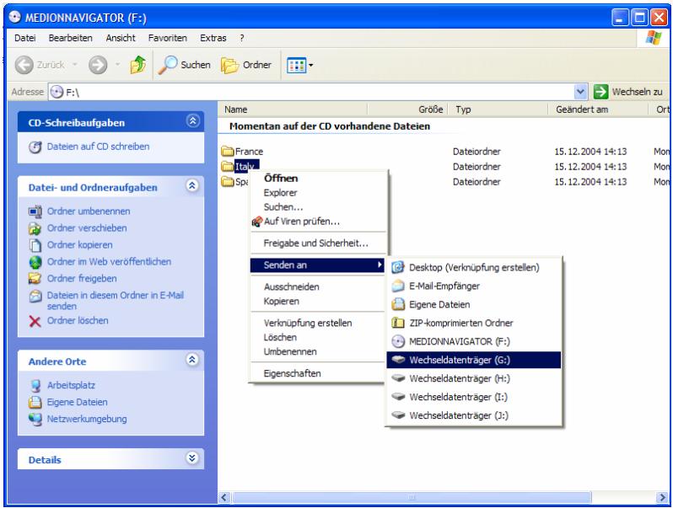Click the horizontal scrollbar right arrow
Viewport: 673px width, 508px height.
[661, 497]
